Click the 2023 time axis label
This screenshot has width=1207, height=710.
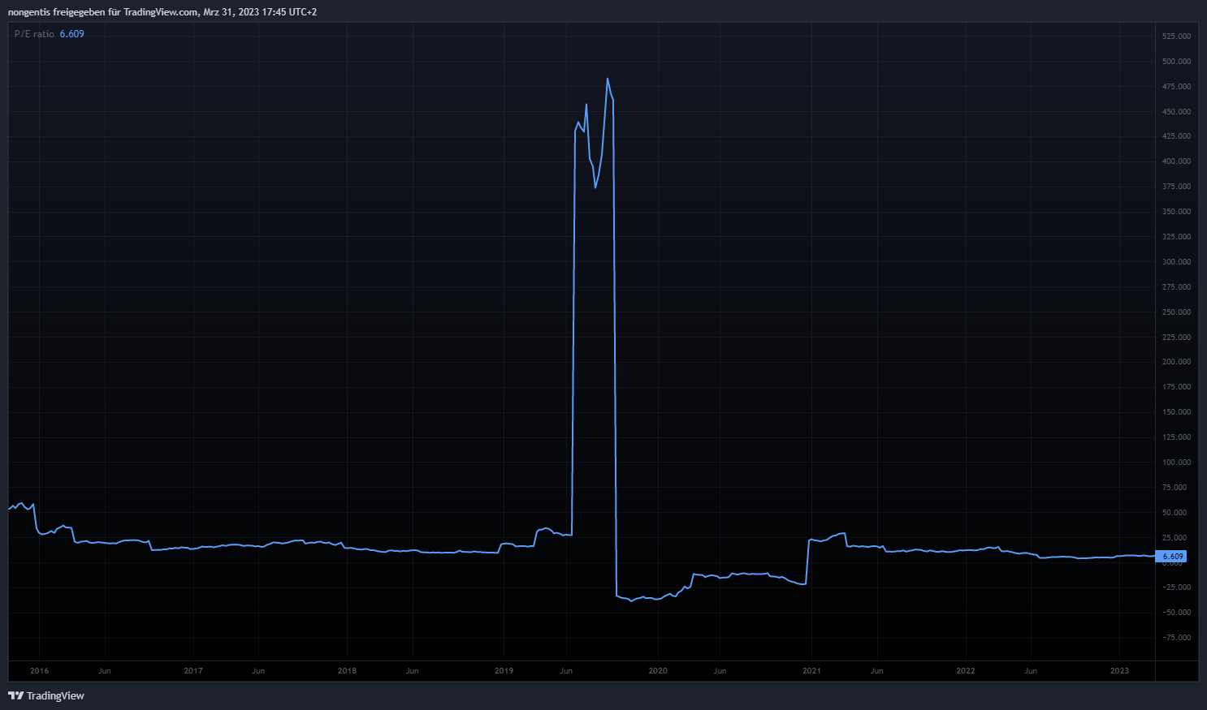pos(1119,671)
